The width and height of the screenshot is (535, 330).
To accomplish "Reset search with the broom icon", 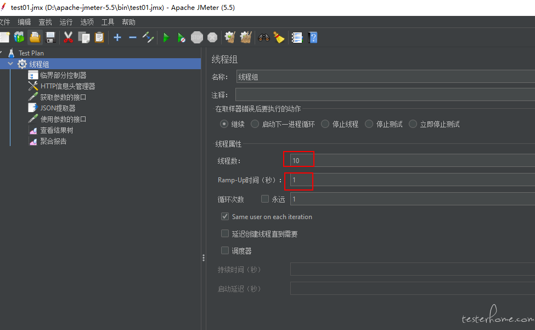I will 279,37.
